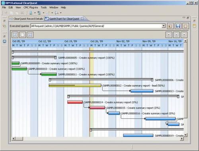Click the blank page icon in Gantt toolbar
The image size is (199, 151).
(x=23, y=35)
